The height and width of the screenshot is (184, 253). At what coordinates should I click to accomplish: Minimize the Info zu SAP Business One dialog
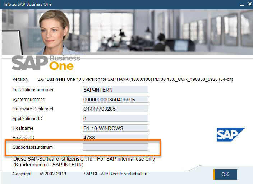pyautogui.click(x=242, y=4)
